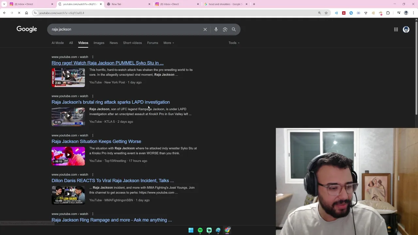Open the Chrome profile avatar in toolbar
This screenshot has height=235, width=418.
pos(406,13)
